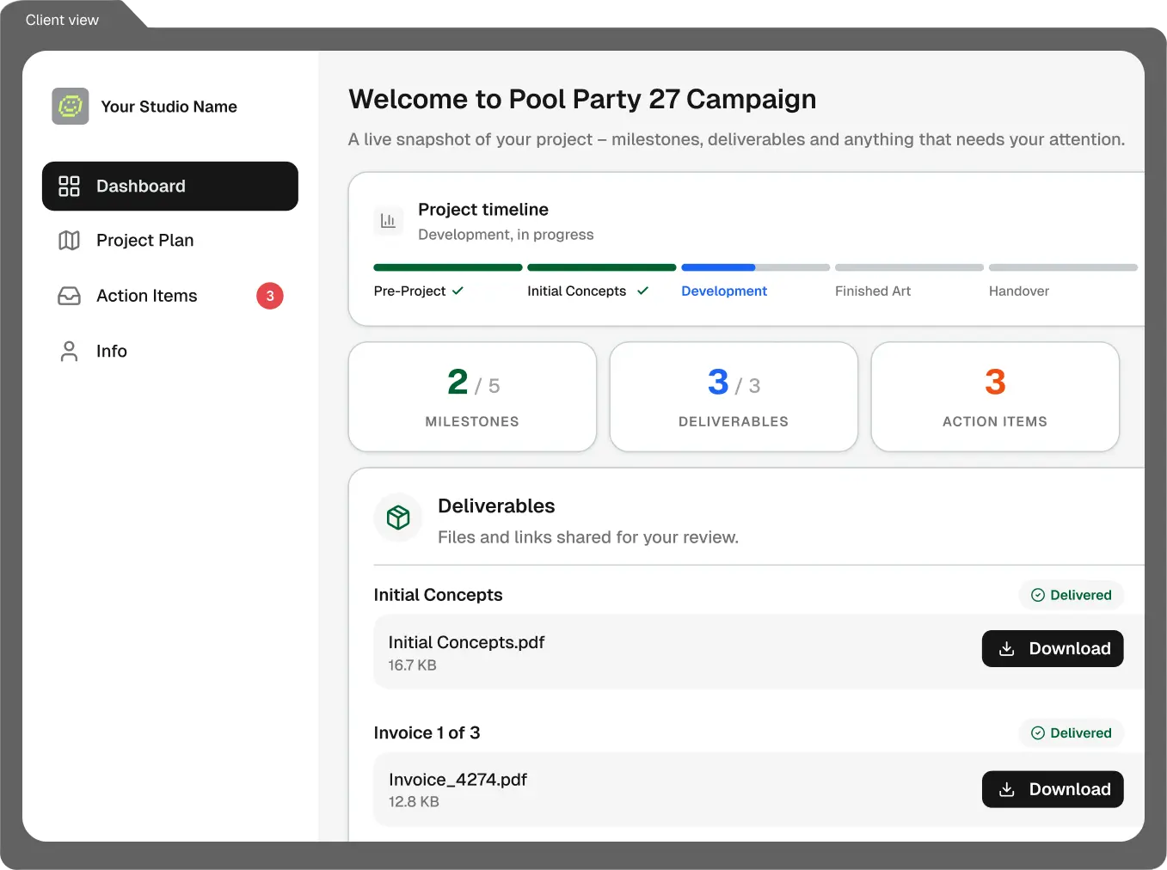Image resolution: width=1167 pixels, height=870 pixels.
Task: Click the Initial Concepts.pdf file name
Action: coord(466,642)
